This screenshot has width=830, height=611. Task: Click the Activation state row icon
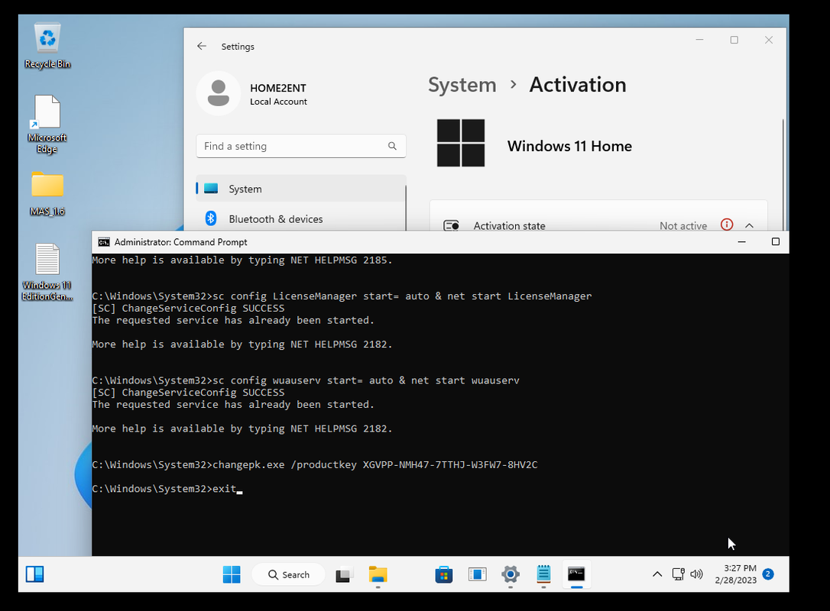coord(451,226)
